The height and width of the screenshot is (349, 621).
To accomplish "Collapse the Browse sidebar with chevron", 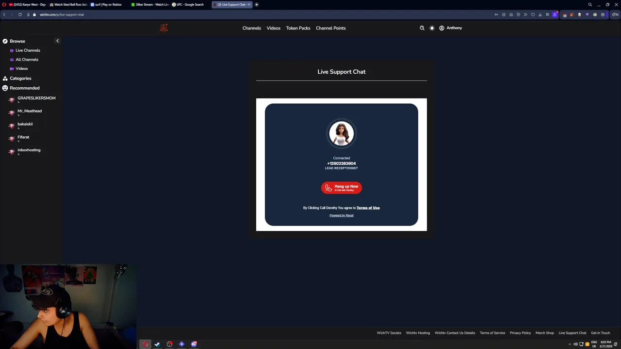I will tap(57, 41).
